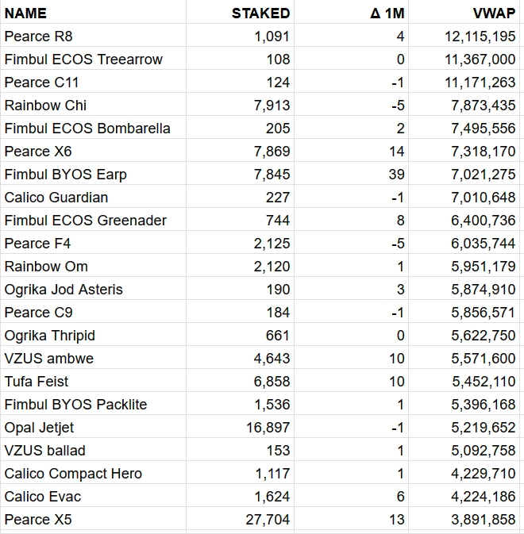The height and width of the screenshot is (534, 524).
Task: Click the Calico Compact Hero cell
Action: (x=73, y=474)
